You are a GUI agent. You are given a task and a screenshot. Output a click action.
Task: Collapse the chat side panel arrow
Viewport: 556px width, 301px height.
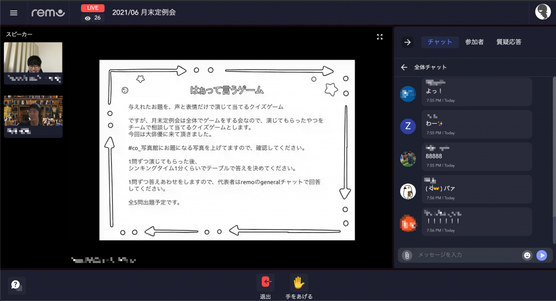(x=408, y=42)
